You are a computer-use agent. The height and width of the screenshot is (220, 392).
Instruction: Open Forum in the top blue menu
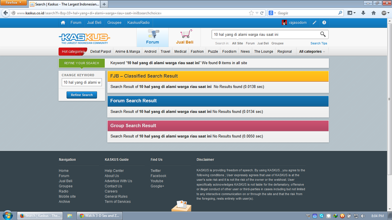[x=76, y=23]
